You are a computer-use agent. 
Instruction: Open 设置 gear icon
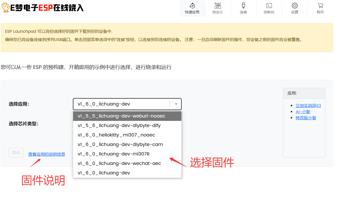295,6
